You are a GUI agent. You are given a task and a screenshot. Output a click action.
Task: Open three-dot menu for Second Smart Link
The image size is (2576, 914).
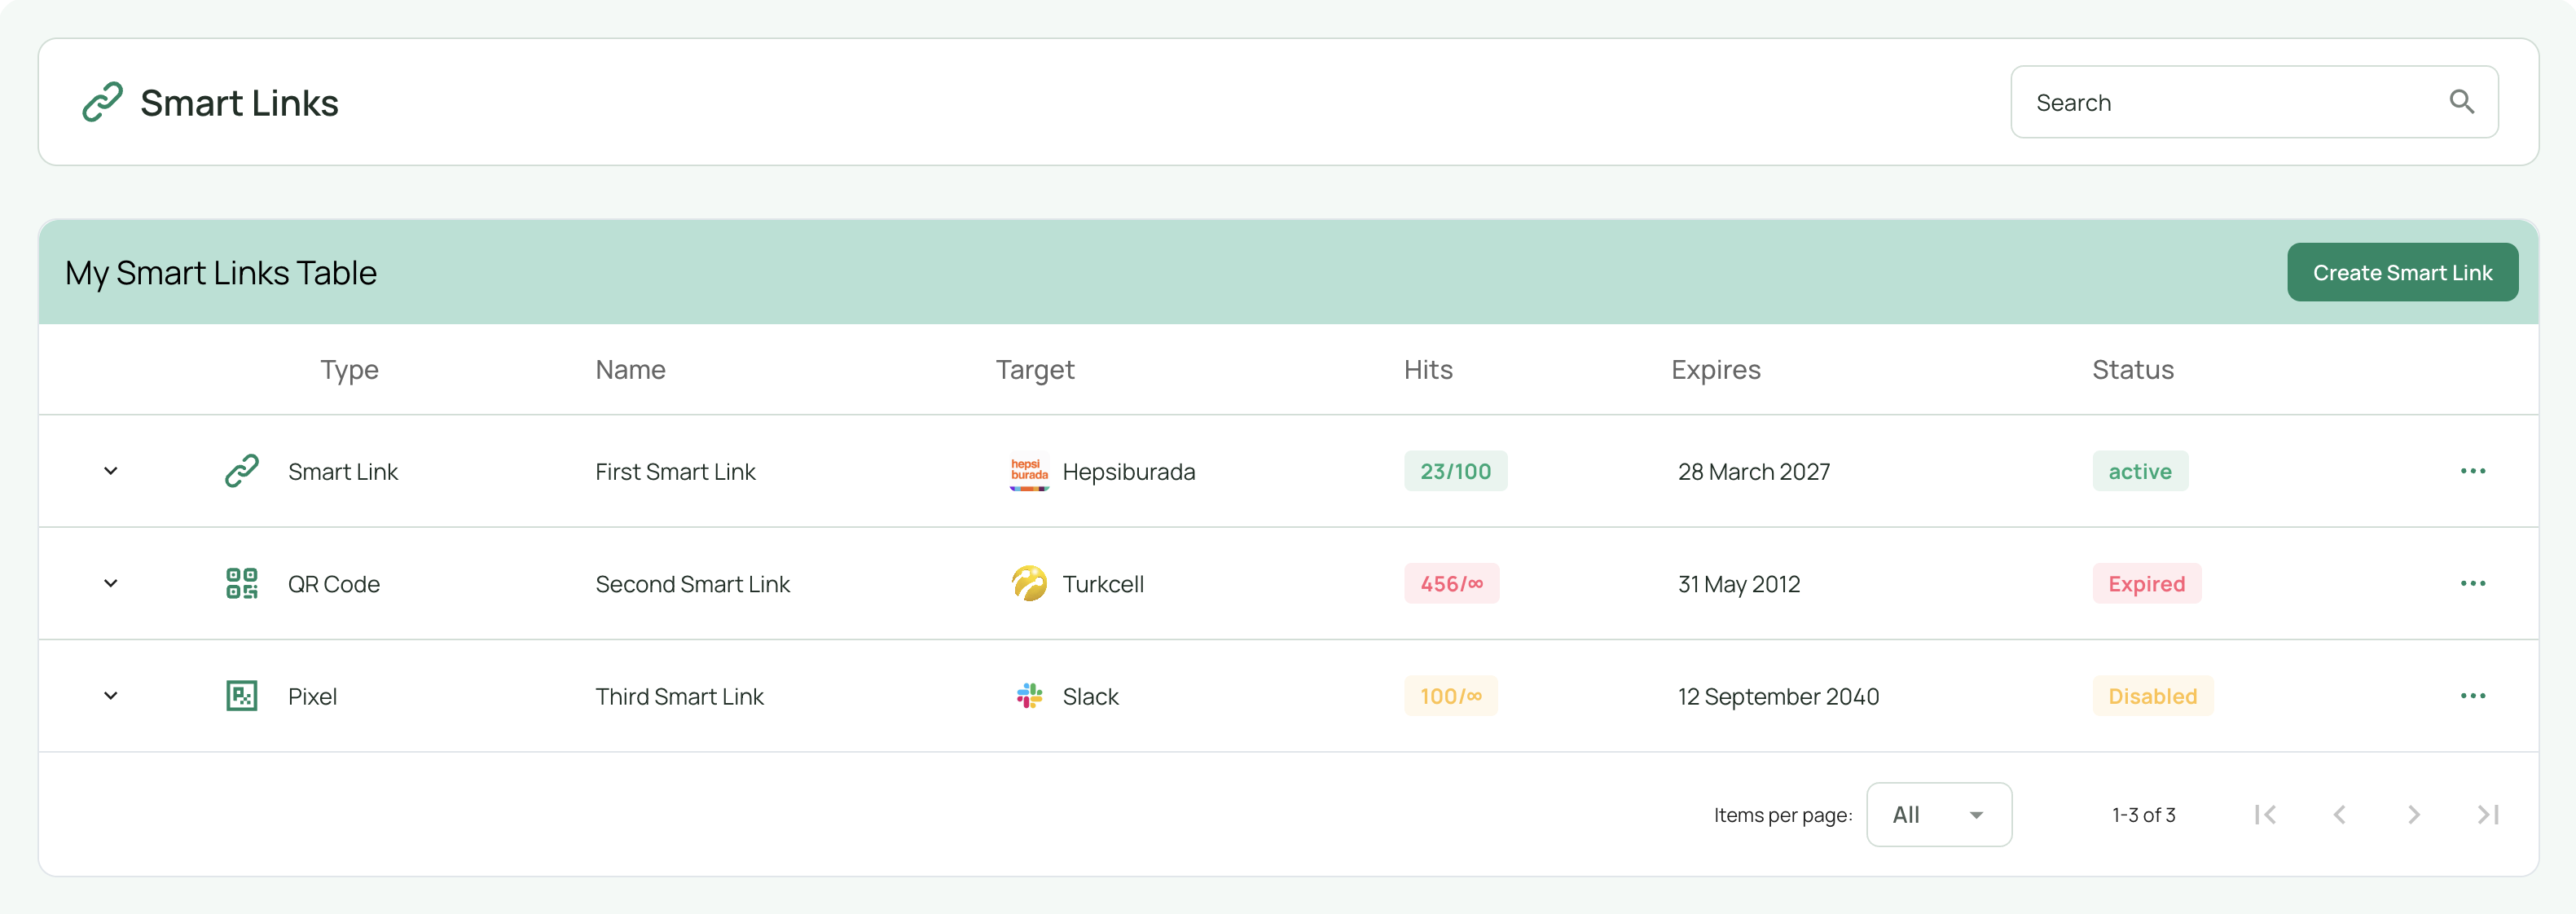point(2472,583)
